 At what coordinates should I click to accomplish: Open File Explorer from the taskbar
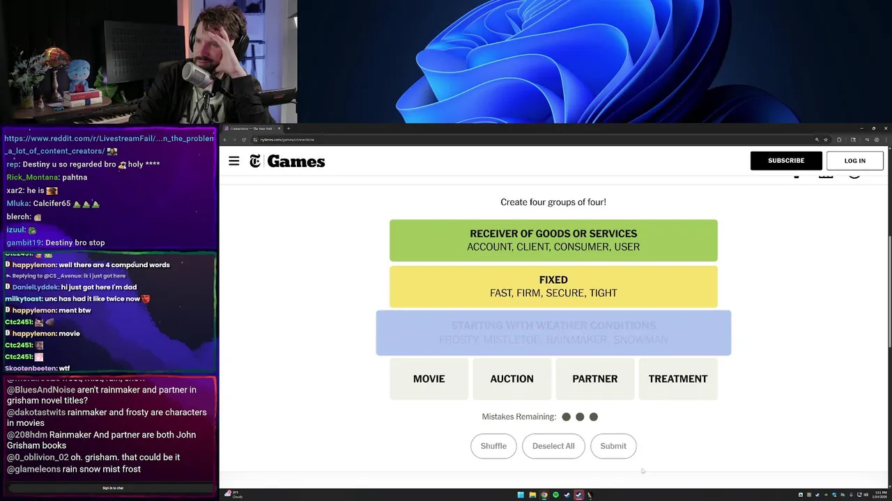tap(532, 495)
